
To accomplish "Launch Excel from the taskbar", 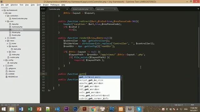I will (x=30, y=109).
